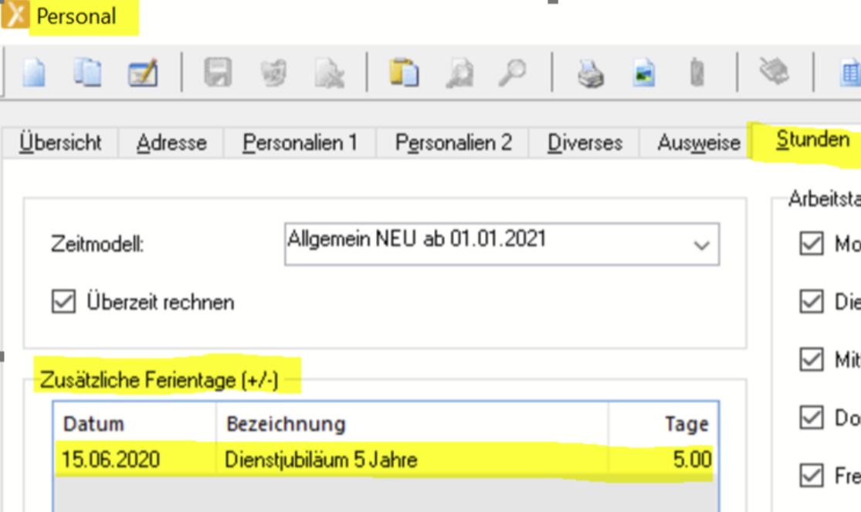Toggle the Überzeit rechnen checkbox
Image resolution: width=861 pixels, height=512 pixels.
pyautogui.click(x=63, y=301)
